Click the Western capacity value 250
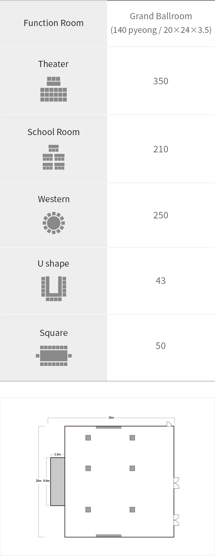 coord(161,215)
